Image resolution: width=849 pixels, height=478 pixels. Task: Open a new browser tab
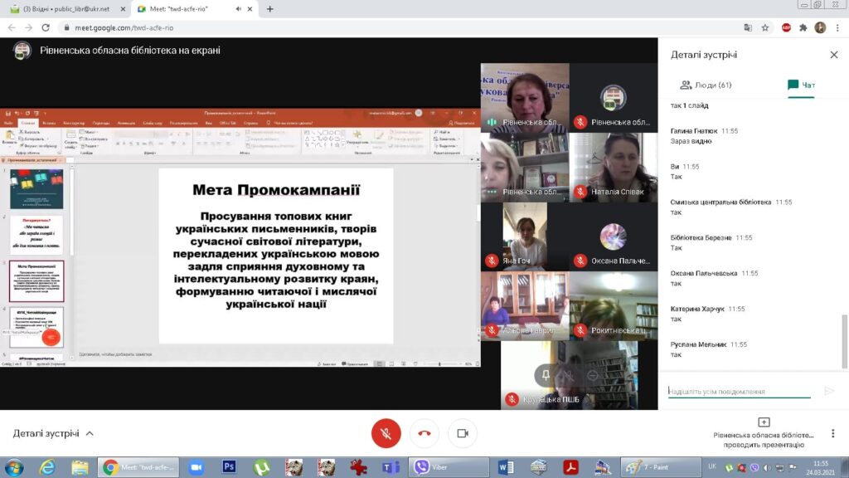269,8
